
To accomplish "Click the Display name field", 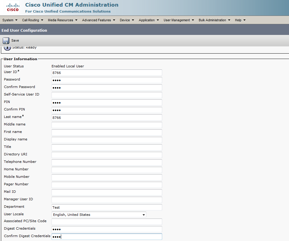I will point(107,140).
